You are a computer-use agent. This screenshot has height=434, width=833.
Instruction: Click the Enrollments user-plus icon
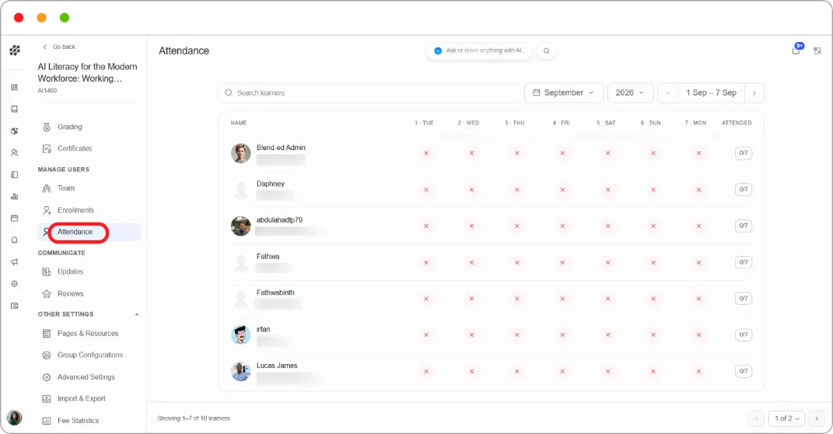point(47,210)
